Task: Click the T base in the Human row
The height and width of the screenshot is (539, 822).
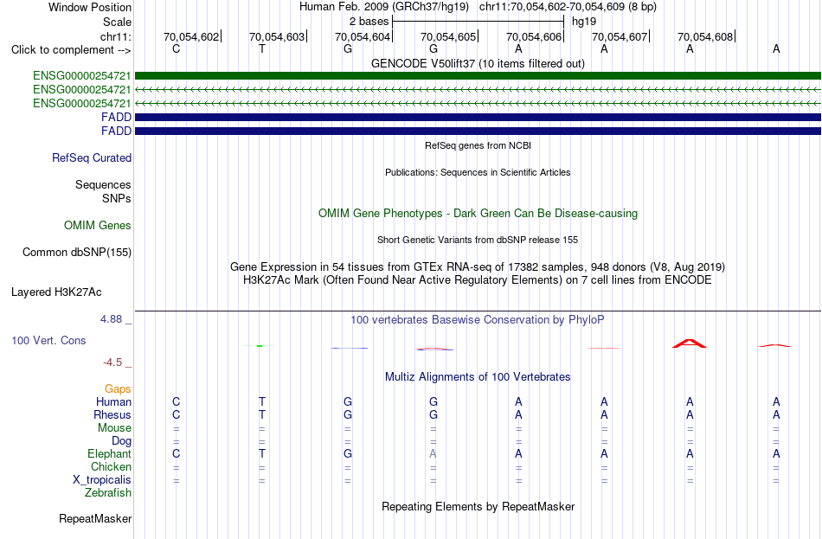Action: (x=261, y=401)
